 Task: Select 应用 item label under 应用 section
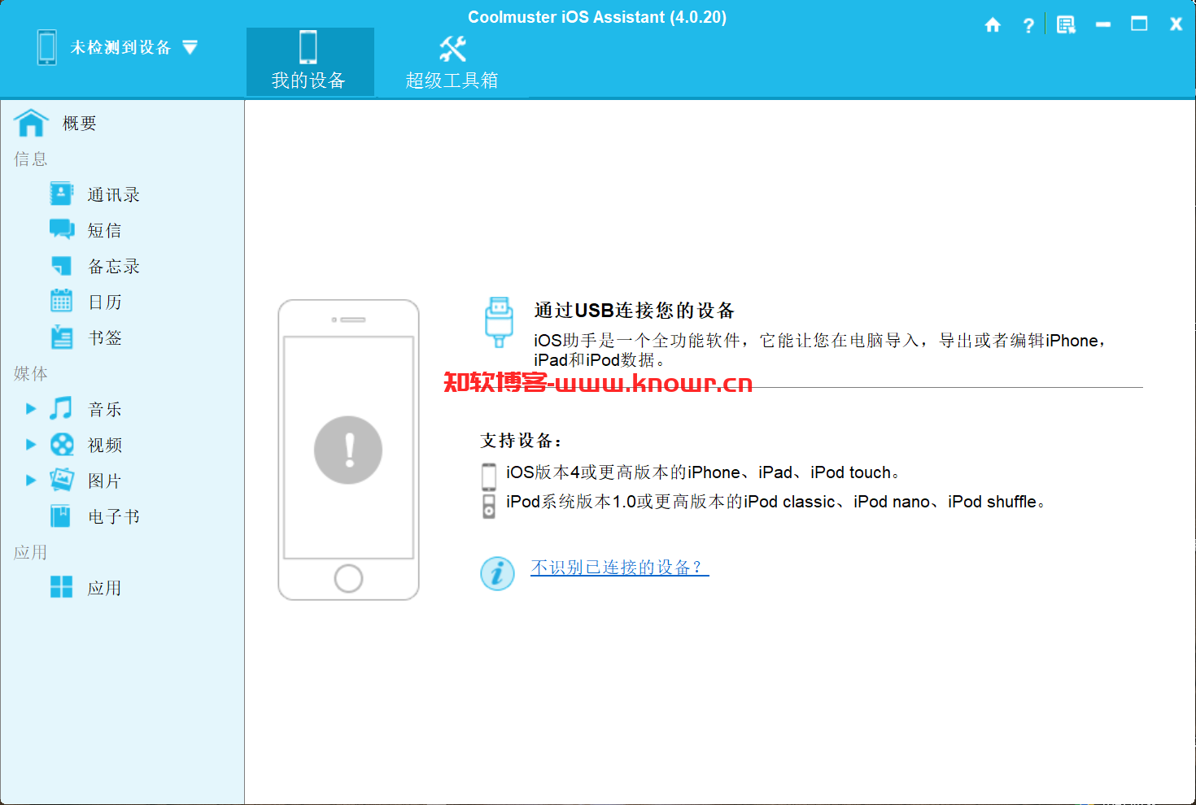[105, 588]
